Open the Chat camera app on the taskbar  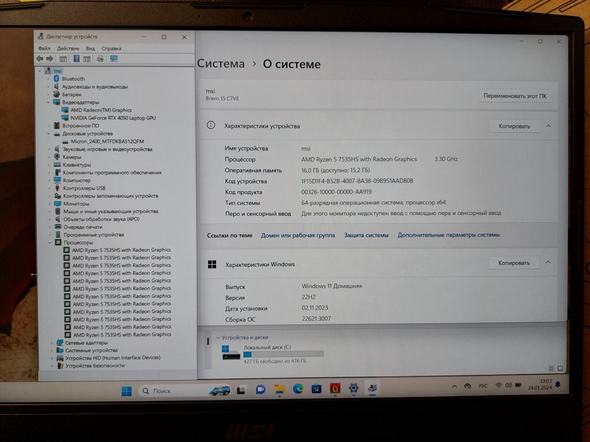[260, 390]
